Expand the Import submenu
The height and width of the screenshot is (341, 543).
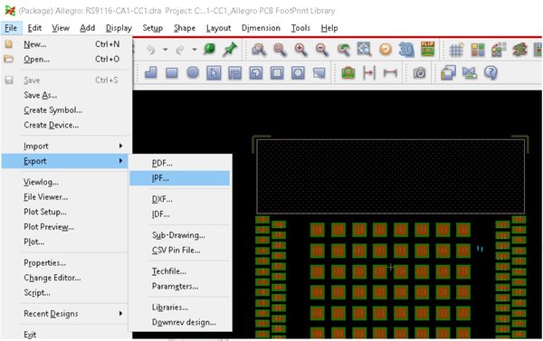click(66, 147)
